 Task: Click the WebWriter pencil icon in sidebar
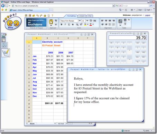pos(6,53)
